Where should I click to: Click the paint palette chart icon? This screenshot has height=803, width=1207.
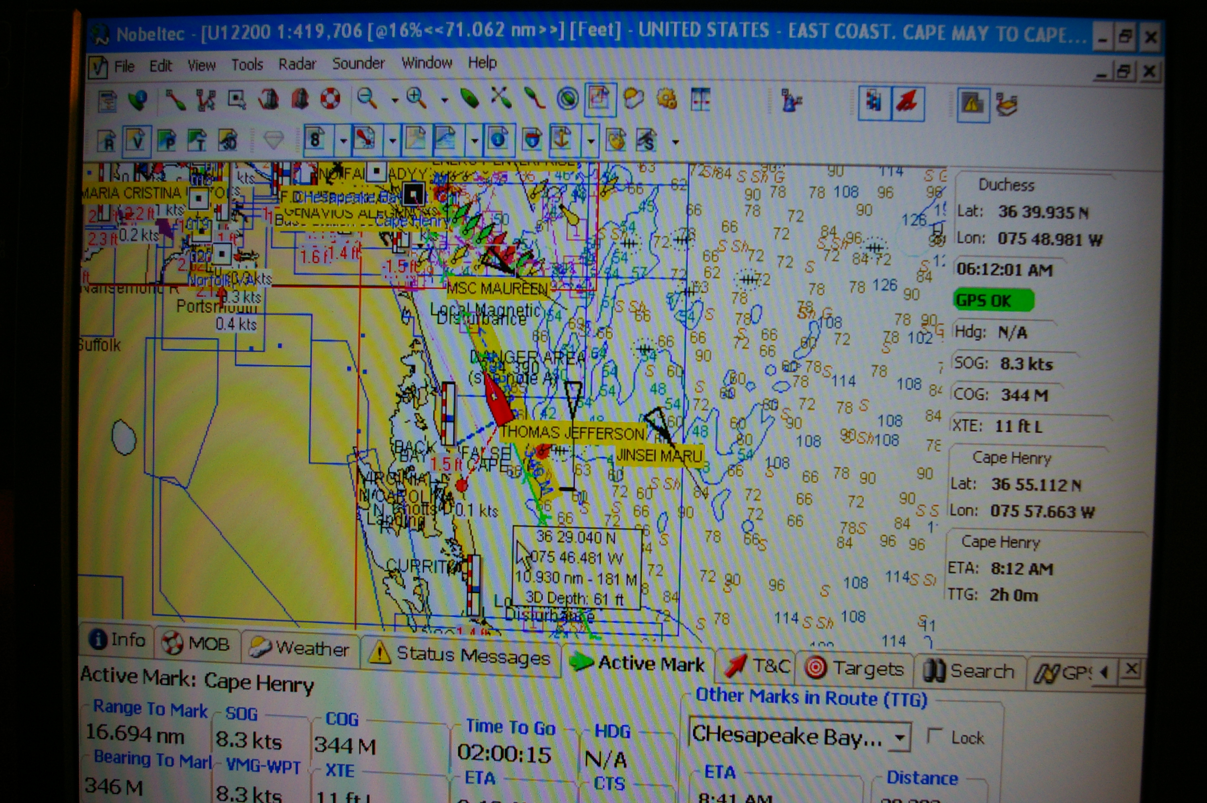616,139
